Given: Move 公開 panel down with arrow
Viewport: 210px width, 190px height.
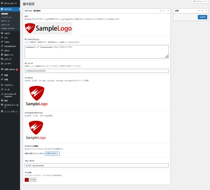Looking at the screenshot, I should [202, 11].
